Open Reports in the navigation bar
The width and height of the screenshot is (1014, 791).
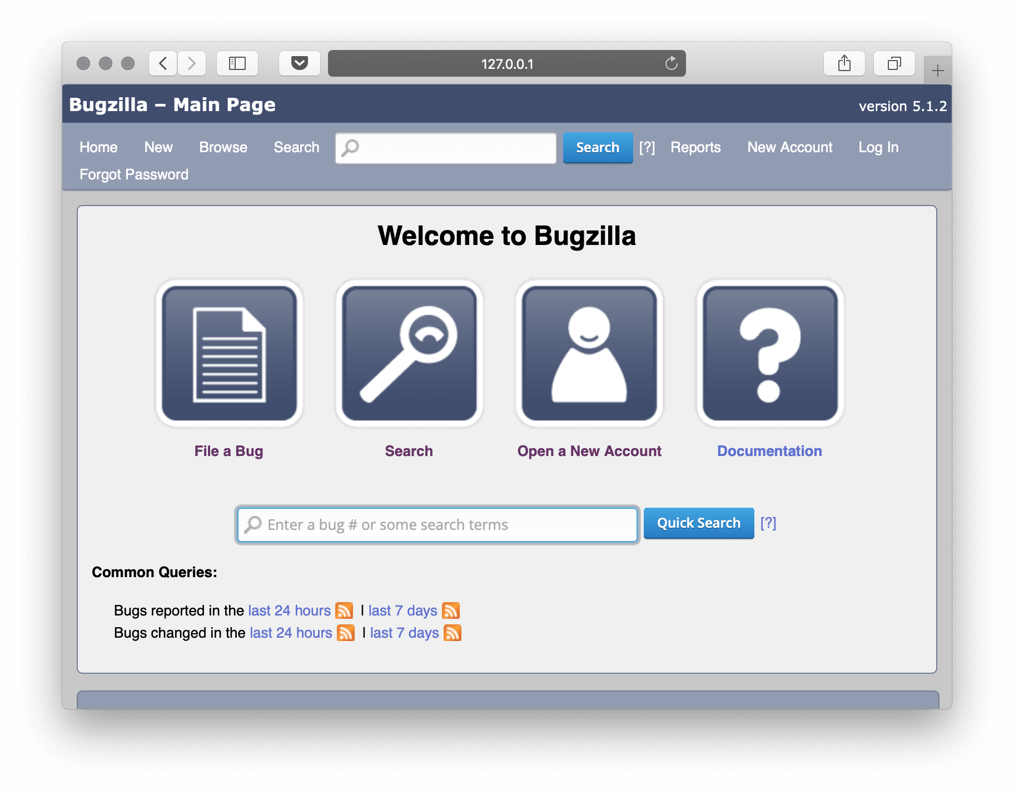(x=695, y=147)
